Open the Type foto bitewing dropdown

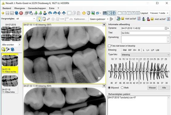click(x=169, y=55)
